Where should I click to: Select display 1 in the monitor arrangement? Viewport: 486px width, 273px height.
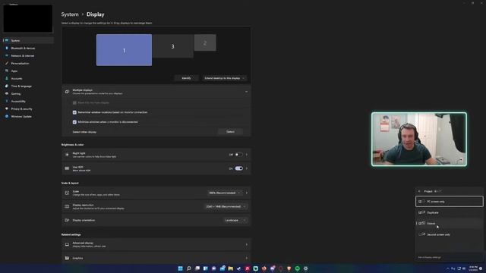click(124, 50)
